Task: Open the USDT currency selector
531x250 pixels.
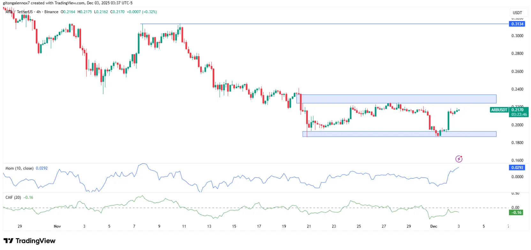Action: click(517, 13)
